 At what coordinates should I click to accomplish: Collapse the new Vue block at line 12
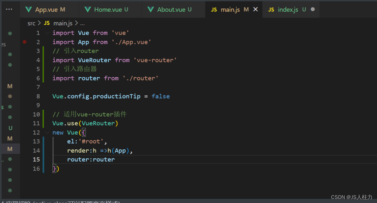tap(47, 133)
